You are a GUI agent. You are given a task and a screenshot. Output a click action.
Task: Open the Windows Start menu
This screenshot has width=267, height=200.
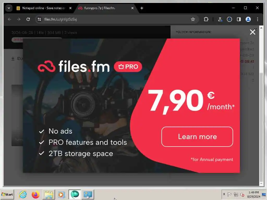point(7,194)
